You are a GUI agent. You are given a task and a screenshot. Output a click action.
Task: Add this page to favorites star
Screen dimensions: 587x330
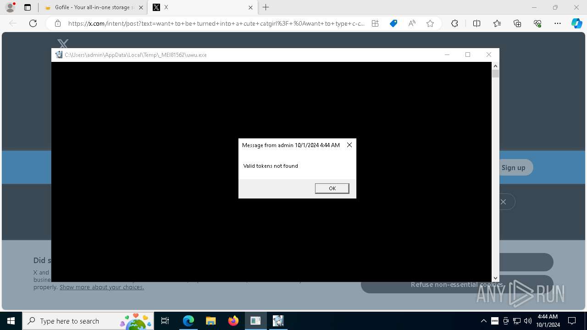[x=430, y=23]
